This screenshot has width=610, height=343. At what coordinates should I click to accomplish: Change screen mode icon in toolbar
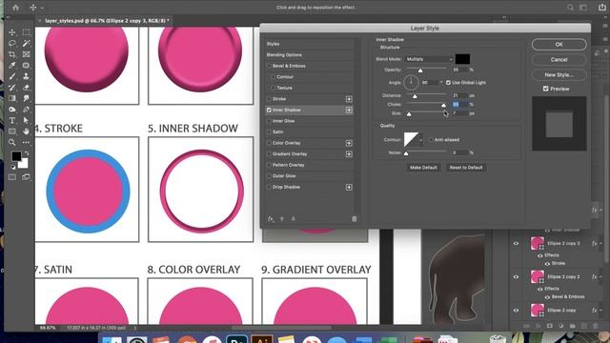coord(26,177)
